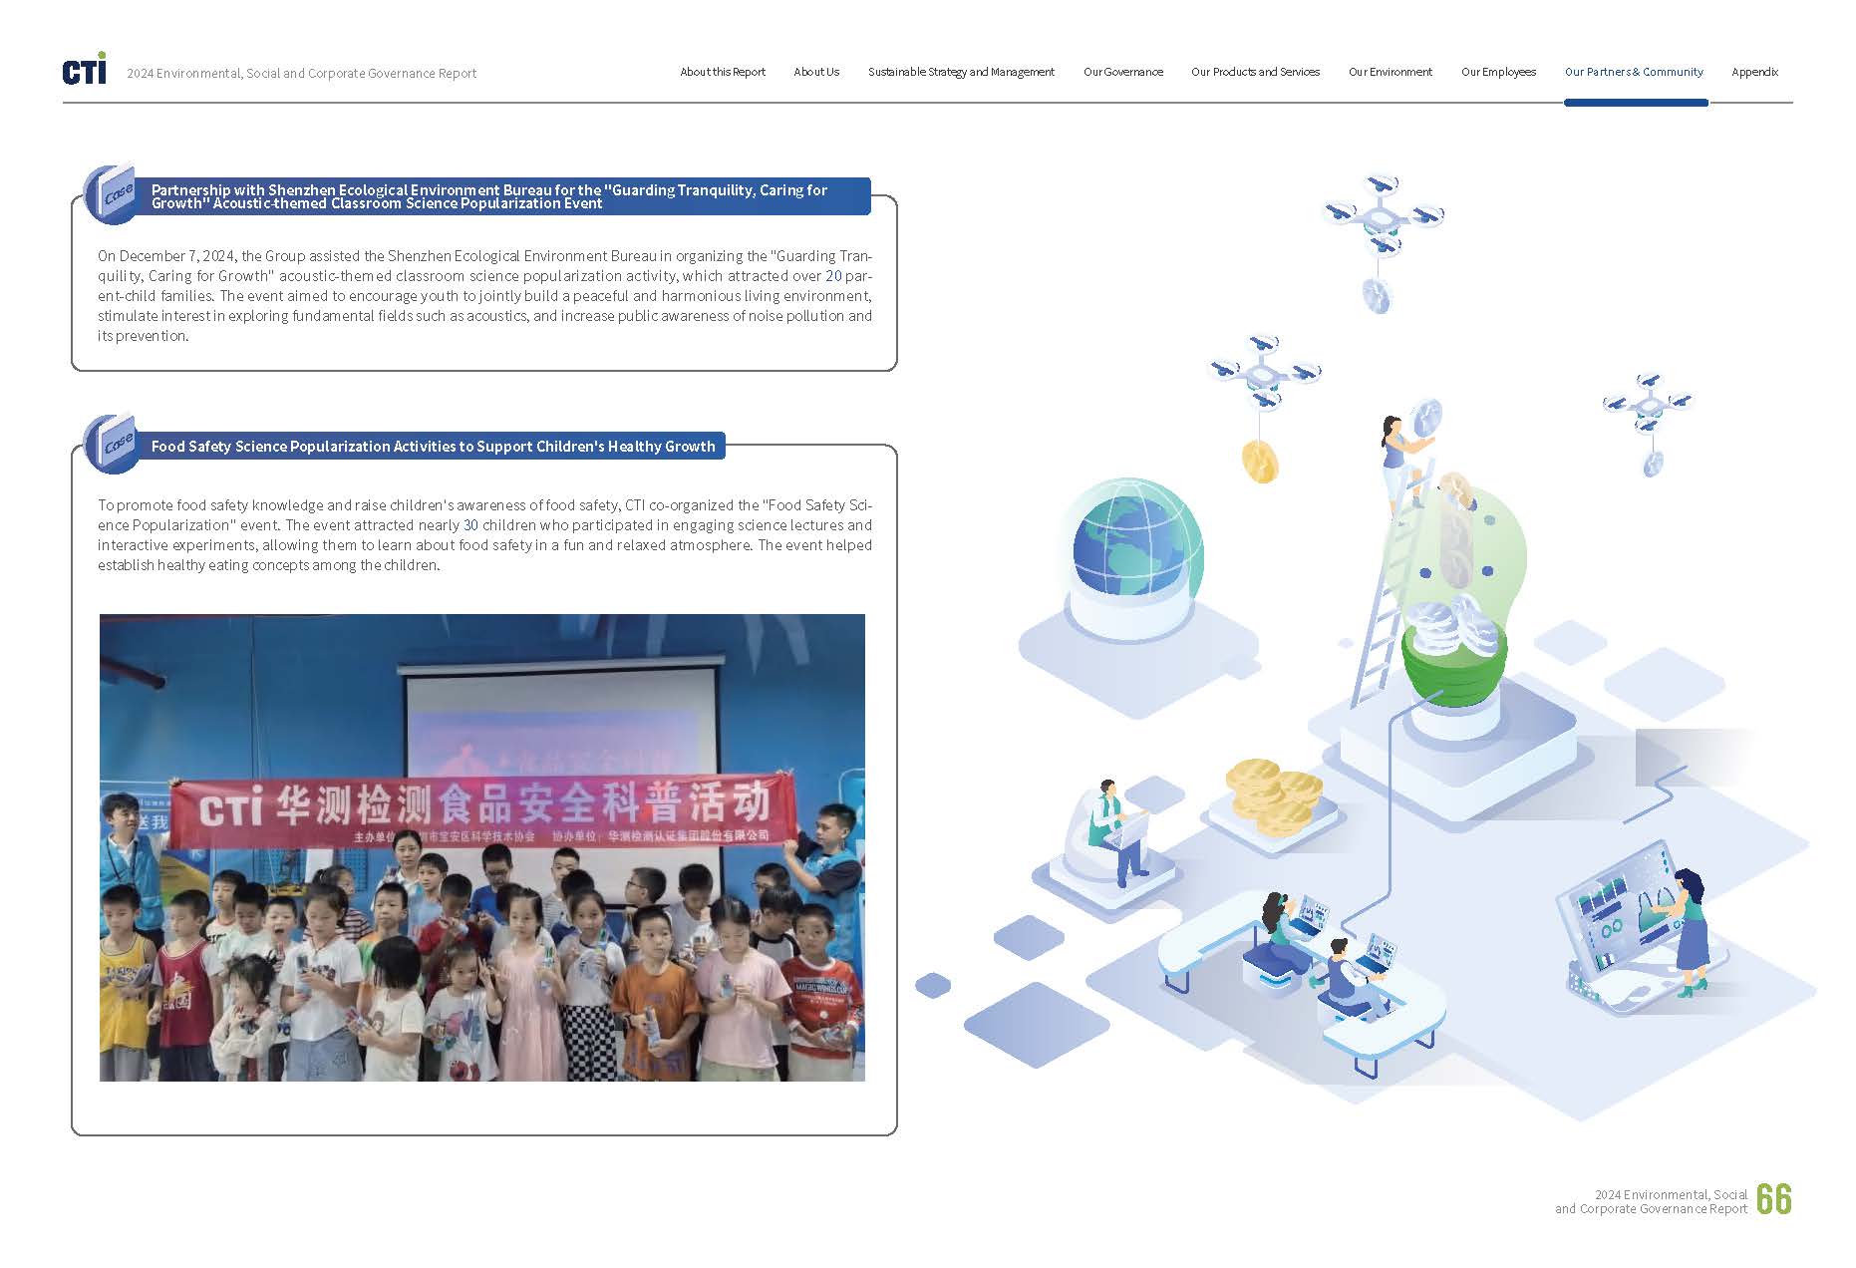Screen dimensions: 1856x1268
Task: Click the small drone at far right
Action: pos(1648,424)
